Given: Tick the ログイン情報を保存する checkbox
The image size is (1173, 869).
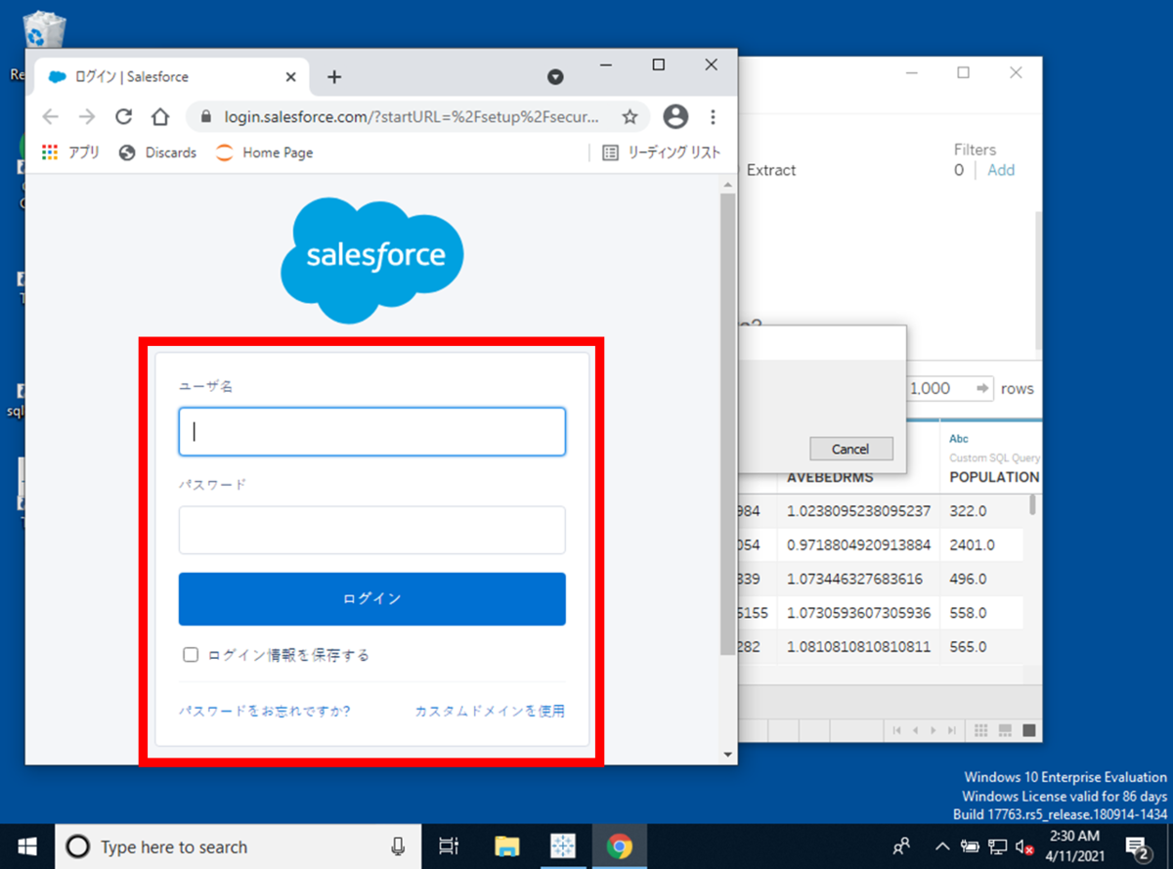Looking at the screenshot, I should pyautogui.click(x=192, y=655).
